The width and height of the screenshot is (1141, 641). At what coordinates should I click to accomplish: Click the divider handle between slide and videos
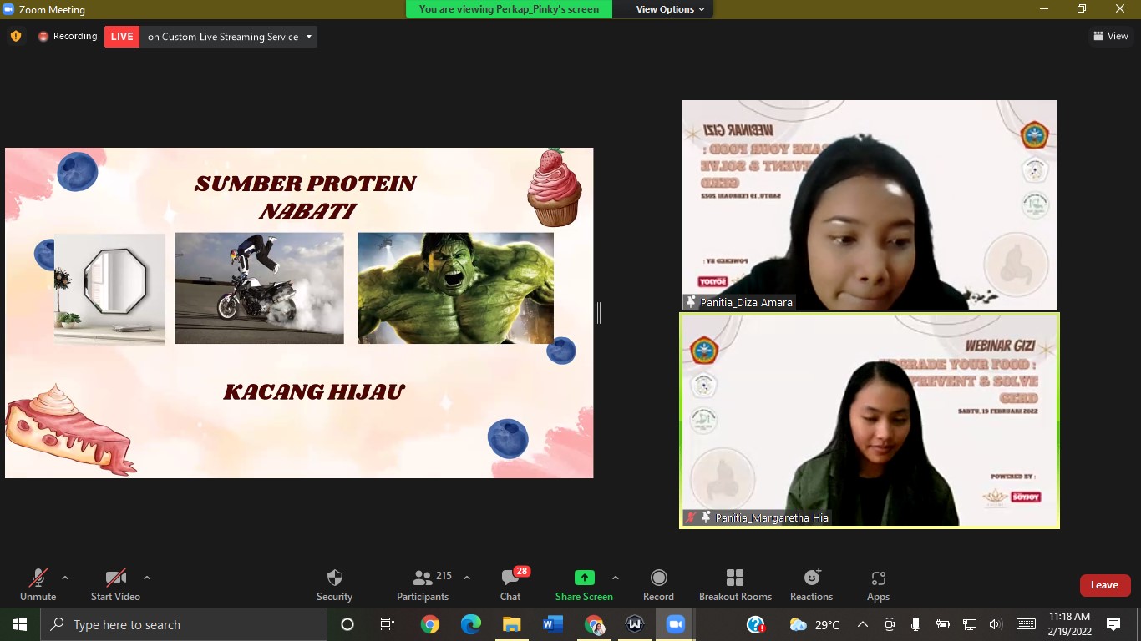pos(599,313)
